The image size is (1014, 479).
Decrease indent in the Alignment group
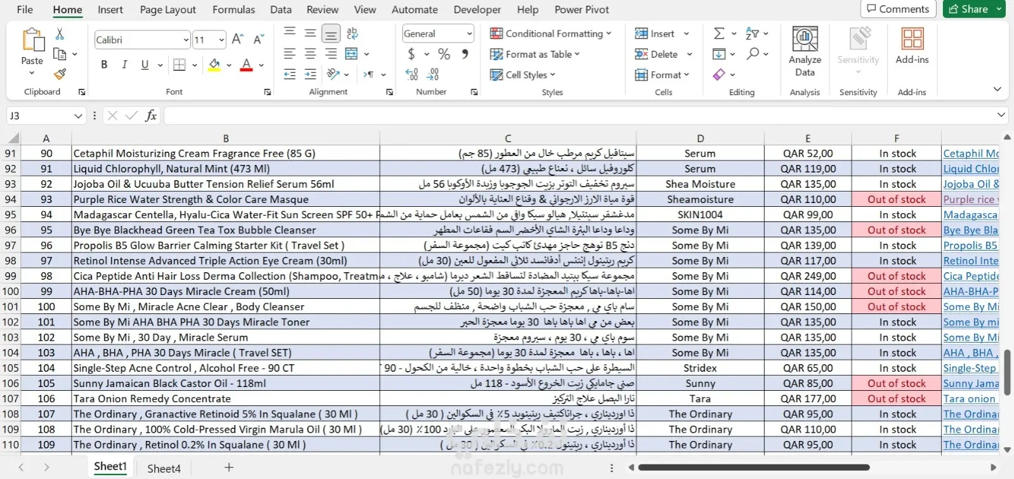(x=290, y=74)
